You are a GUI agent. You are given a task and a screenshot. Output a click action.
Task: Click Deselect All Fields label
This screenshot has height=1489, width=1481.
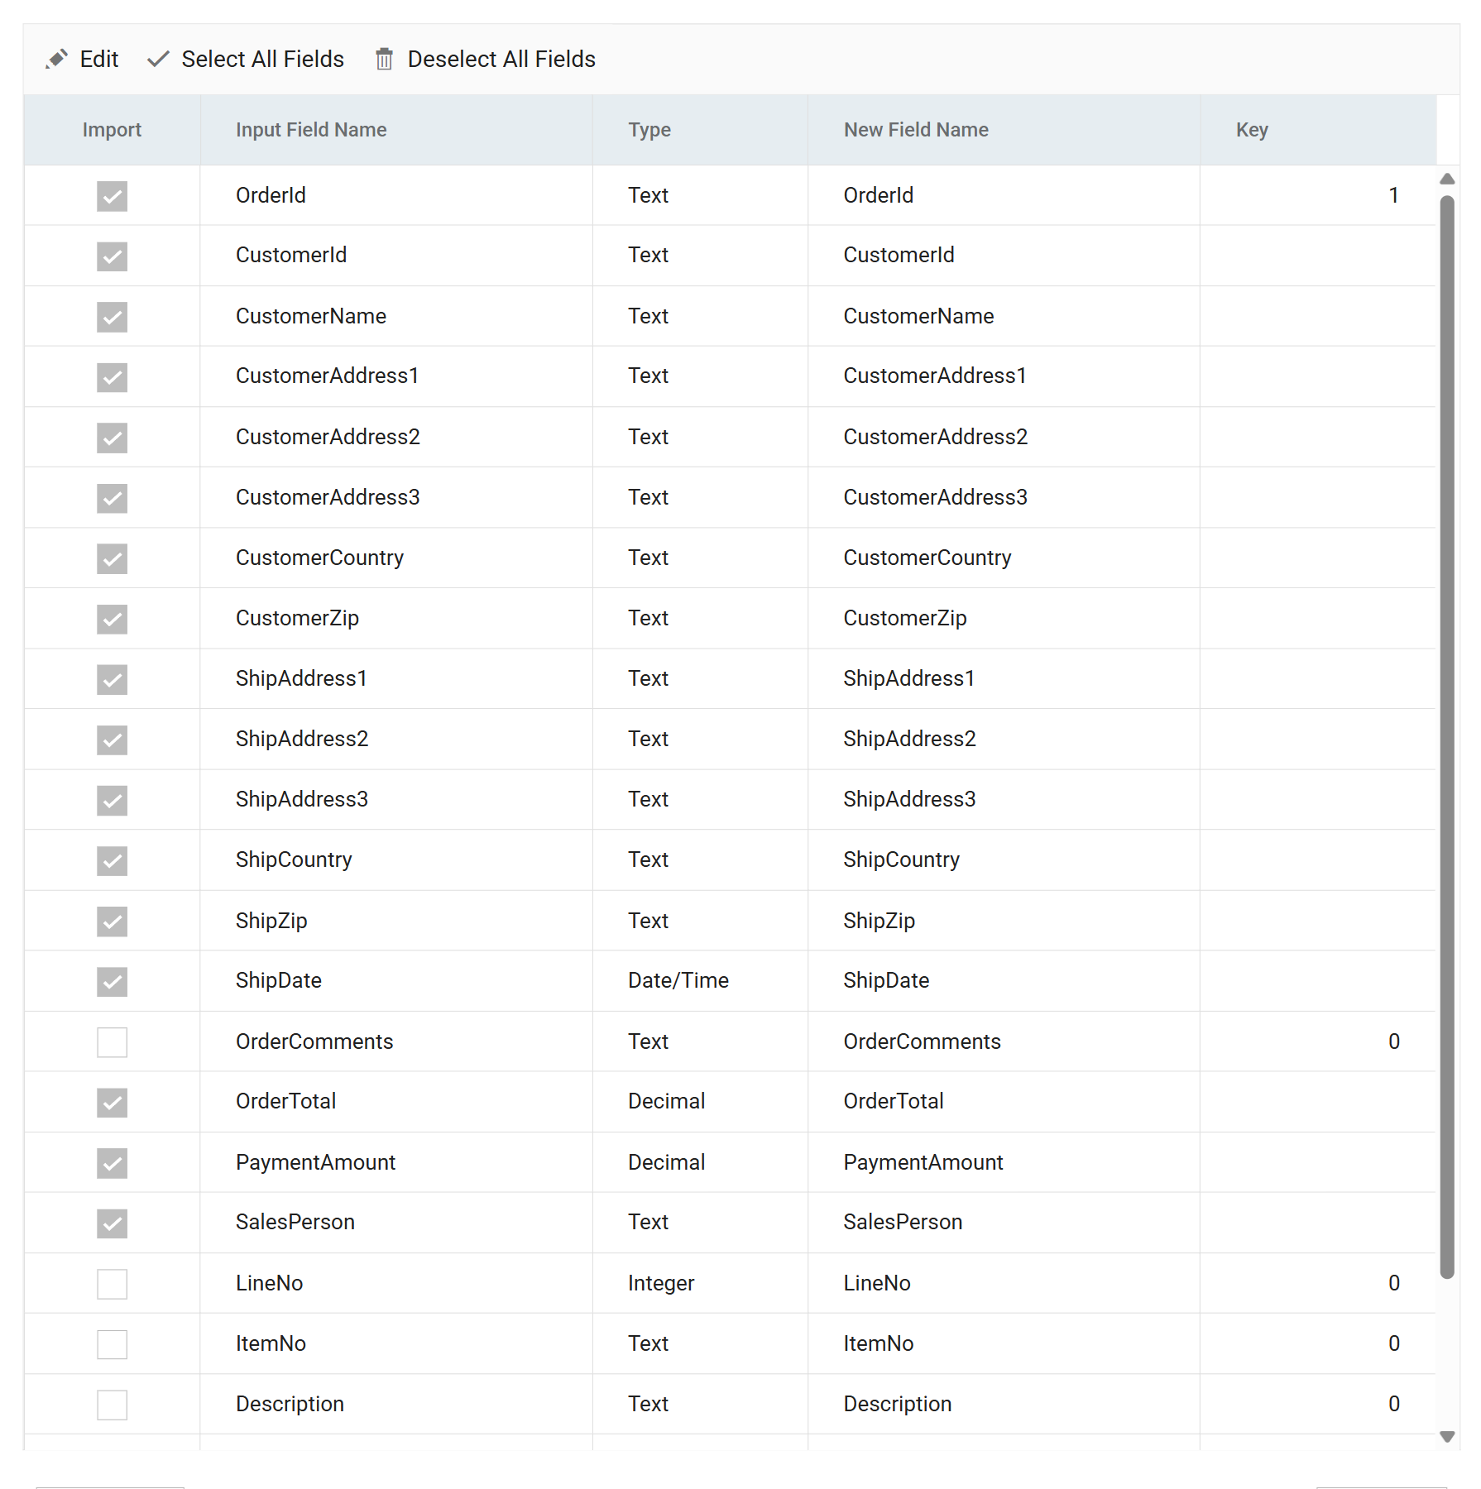pyautogui.click(x=501, y=60)
